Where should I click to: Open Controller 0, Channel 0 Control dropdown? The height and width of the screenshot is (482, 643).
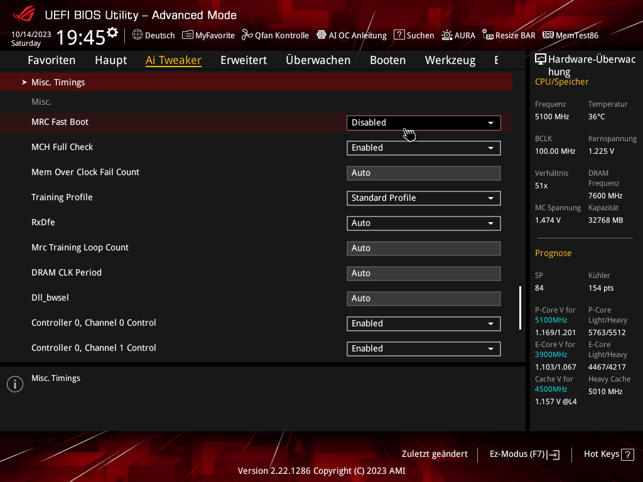(x=424, y=323)
